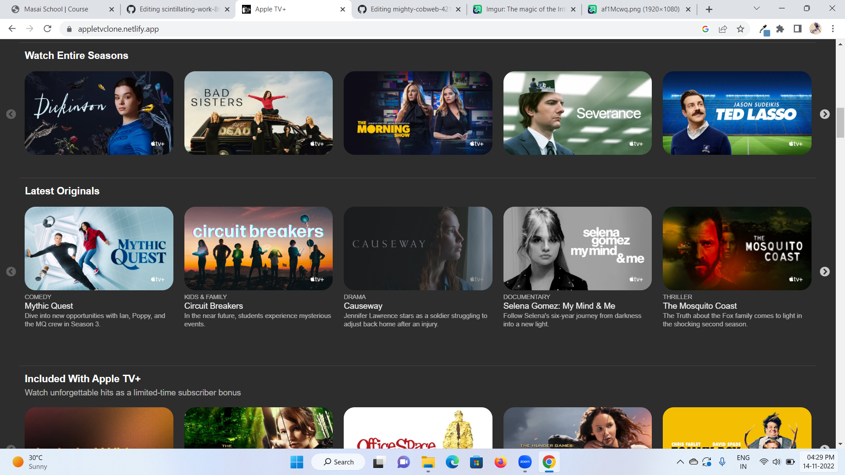Open Firefox from the Windows taskbar
Viewport: 845px width, 475px height.
point(500,462)
